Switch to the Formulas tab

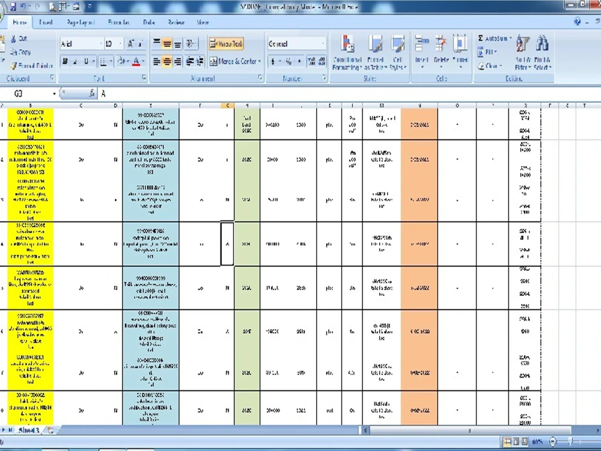(x=119, y=22)
